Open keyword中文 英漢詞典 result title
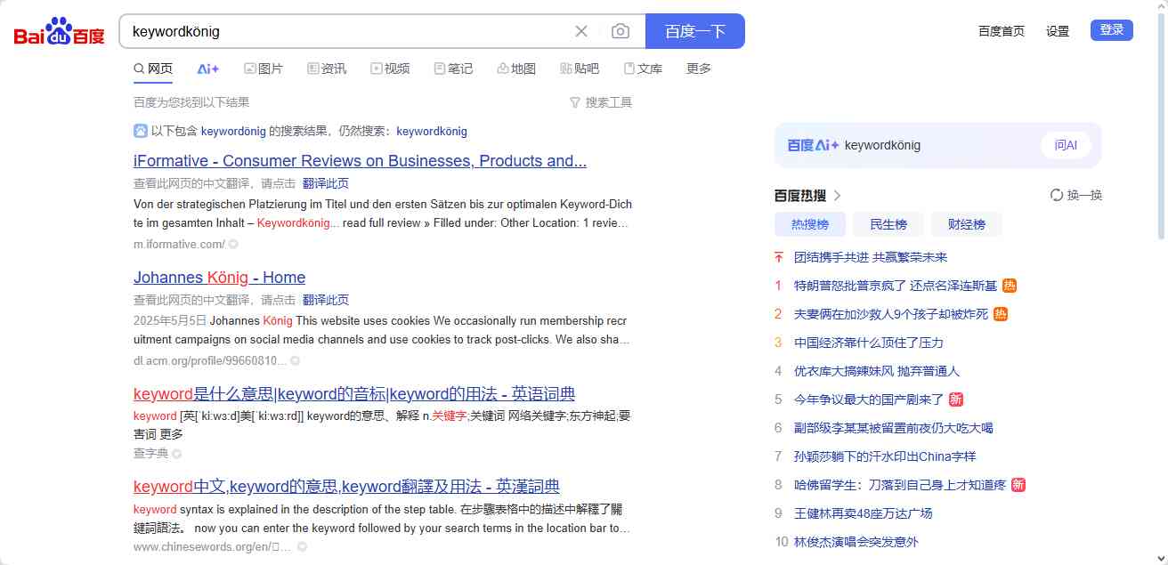 pos(346,487)
